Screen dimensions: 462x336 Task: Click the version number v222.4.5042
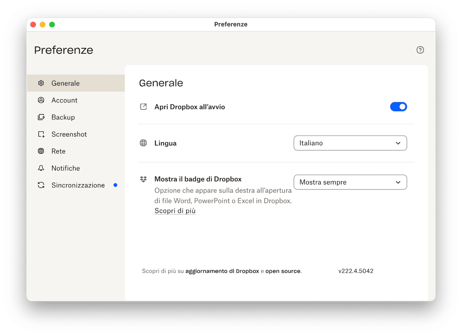click(356, 271)
